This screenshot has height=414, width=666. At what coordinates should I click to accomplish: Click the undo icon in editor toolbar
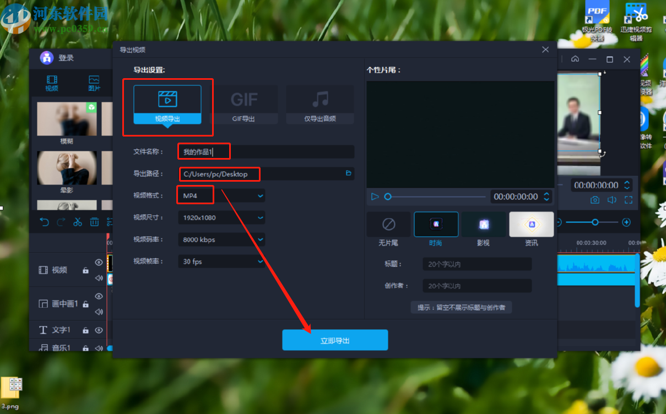(x=45, y=222)
